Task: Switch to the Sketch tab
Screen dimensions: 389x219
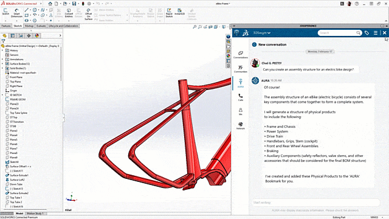Action: point(18,26)
